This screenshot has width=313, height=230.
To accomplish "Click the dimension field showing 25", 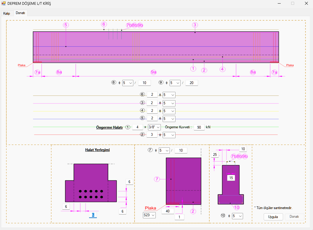I will [215, 155].
